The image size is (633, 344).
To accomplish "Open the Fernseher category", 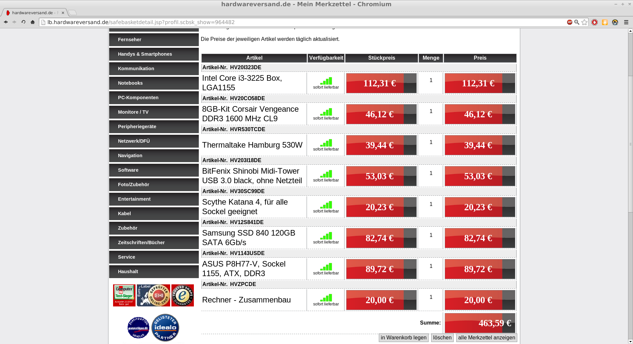I will (x=154, y=40).
